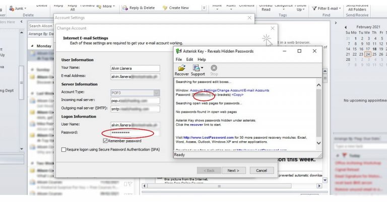The height and width of the screenshot is (202, 387).
Task: Click Cancel in Change Account dialog
Action: pyautogui.click(x=262, y=170)
